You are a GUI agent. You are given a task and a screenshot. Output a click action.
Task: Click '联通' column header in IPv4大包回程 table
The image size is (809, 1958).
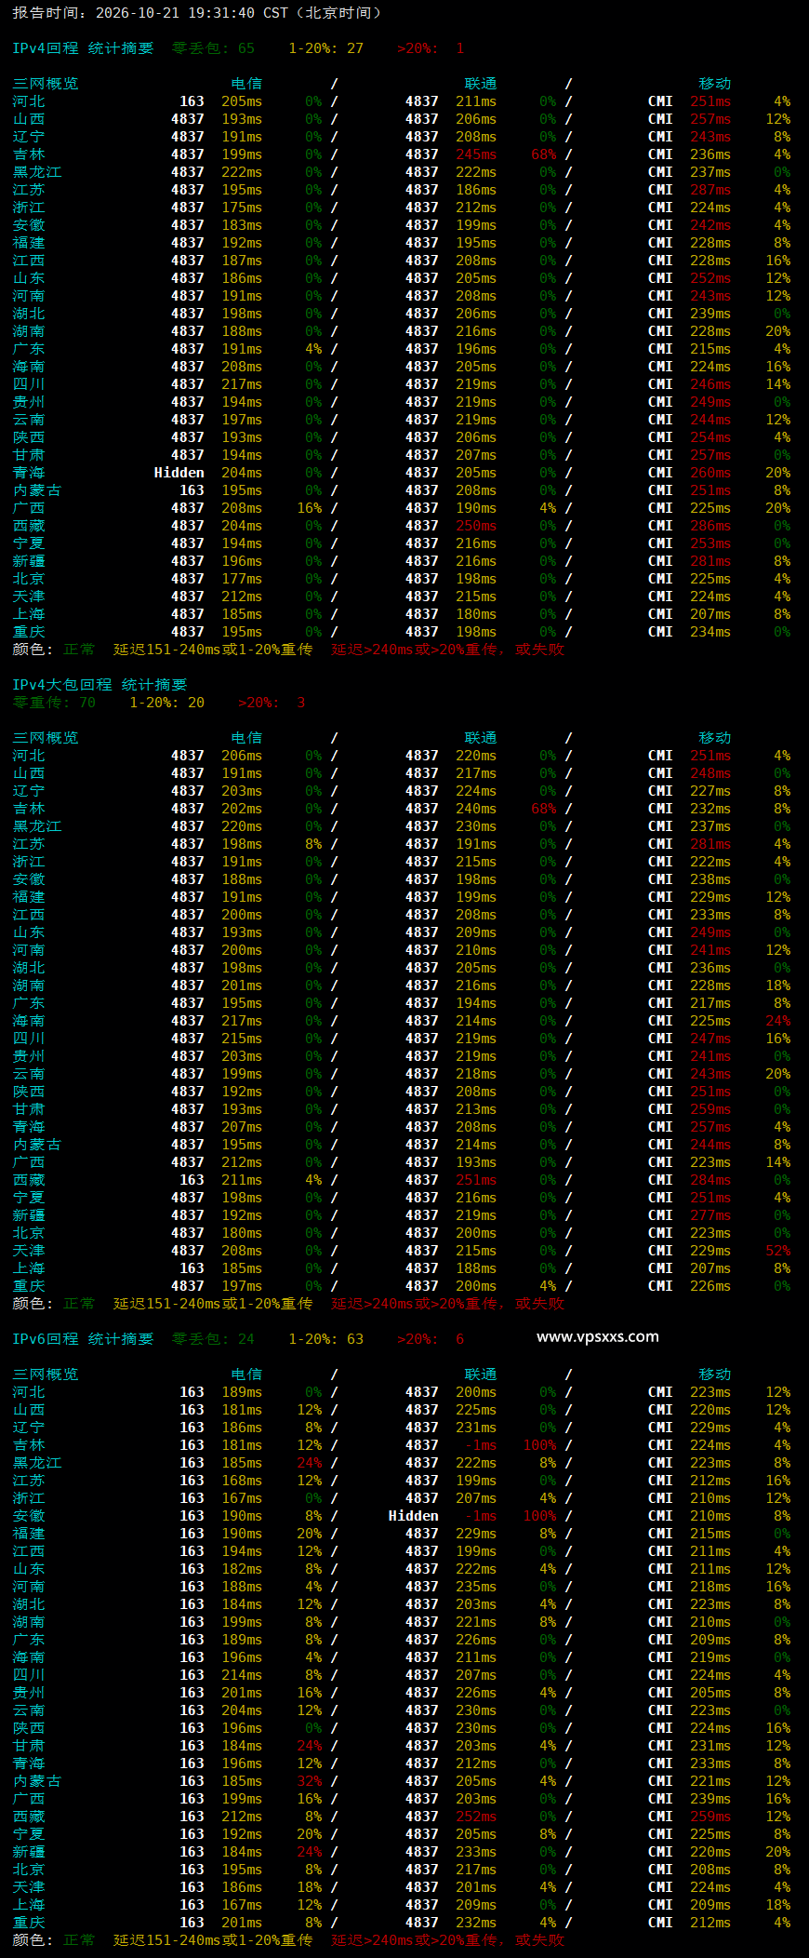point(481,738)
